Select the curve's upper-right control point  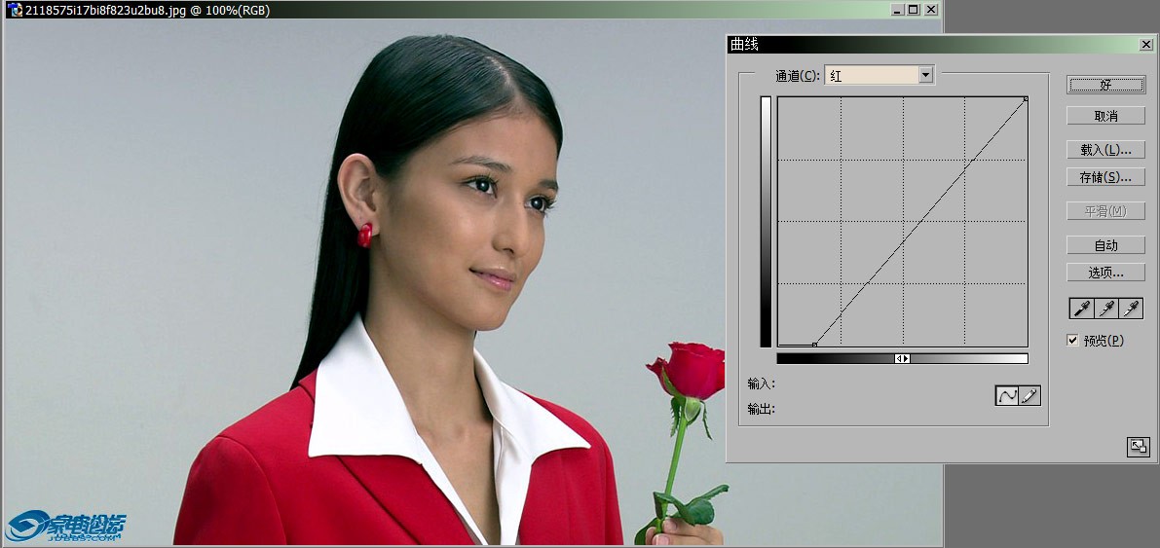[1026, 98]
